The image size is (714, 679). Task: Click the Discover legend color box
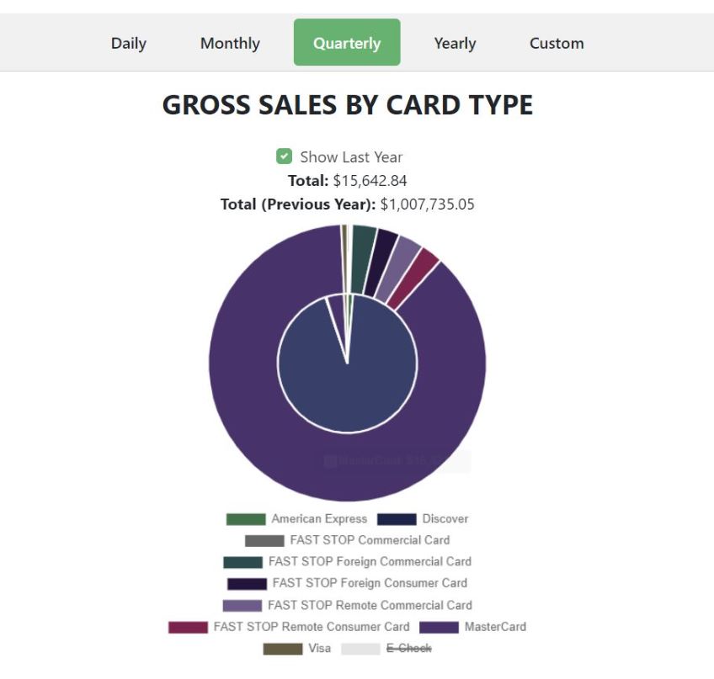[x=397, y=519]
